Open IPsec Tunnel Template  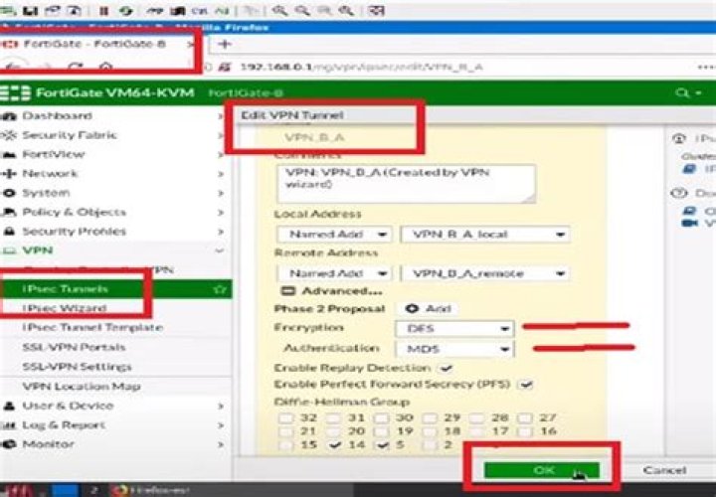pyautogui.click(x=116, y=328)
